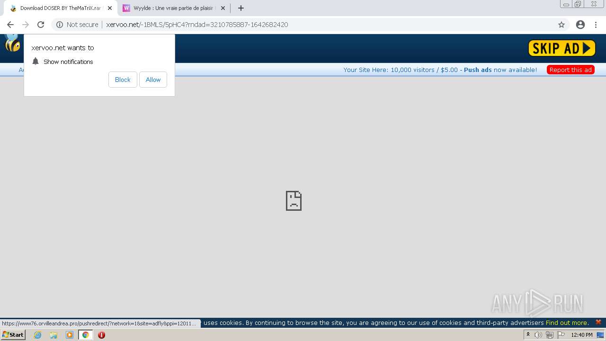The height and width of the screenshot is (341, 606).
Task: Bookmark this page with the star
Action: tap(561, 25)
